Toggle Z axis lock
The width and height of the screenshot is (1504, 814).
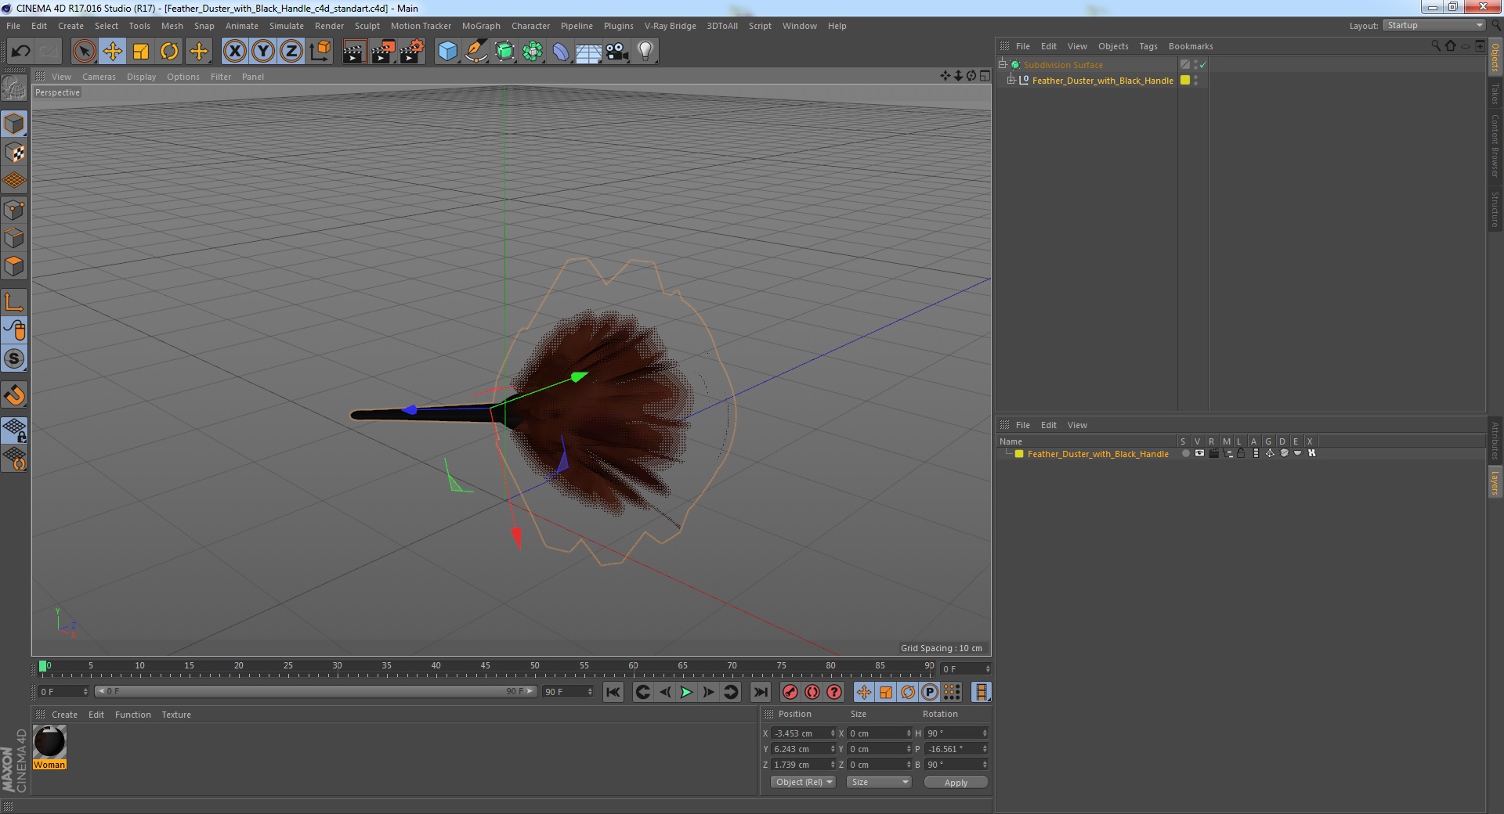[x=291, y=52]
